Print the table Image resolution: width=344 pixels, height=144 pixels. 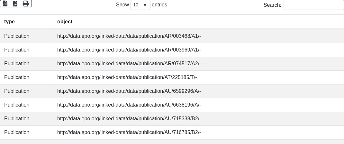point(26,4)
